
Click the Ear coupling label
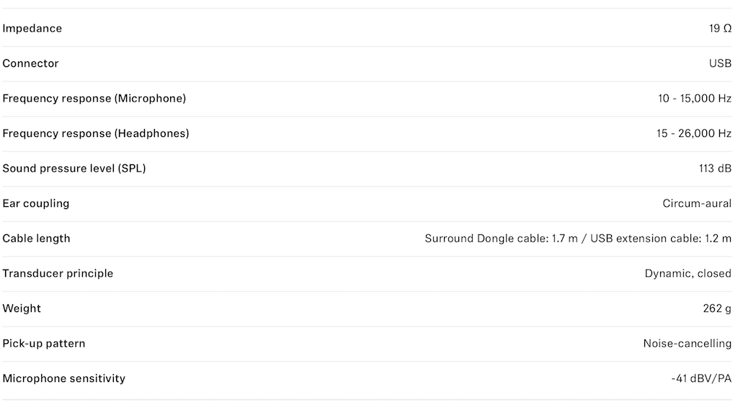[x=36, y=203]
